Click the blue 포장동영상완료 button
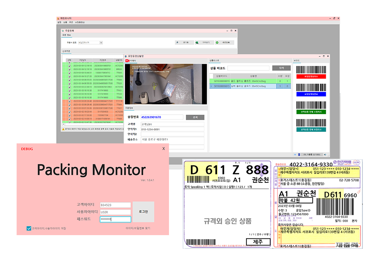This screenshot has width=369, height=258. click(311, 94)
